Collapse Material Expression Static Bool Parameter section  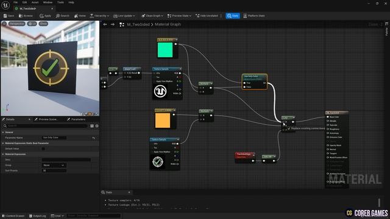3,144
